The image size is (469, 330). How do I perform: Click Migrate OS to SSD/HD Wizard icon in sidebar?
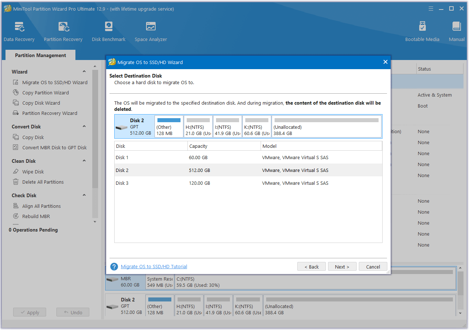pos(16,82)
